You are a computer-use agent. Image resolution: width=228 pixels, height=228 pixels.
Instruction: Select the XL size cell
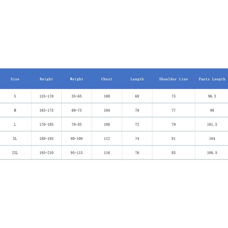click(15, 138)
